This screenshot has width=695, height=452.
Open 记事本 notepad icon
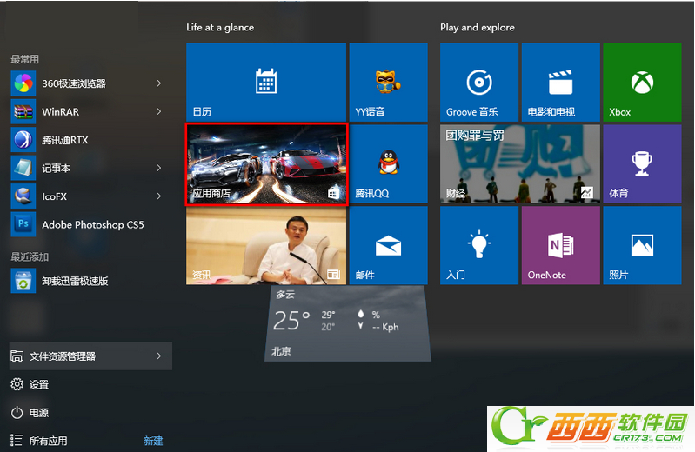click(x=23, y=168)
